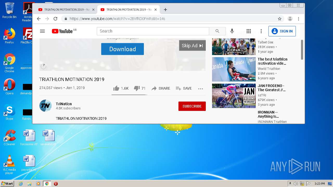Open payunits.rtf document
The width and height of the screenshot is (333, 187).
[29, 163]
